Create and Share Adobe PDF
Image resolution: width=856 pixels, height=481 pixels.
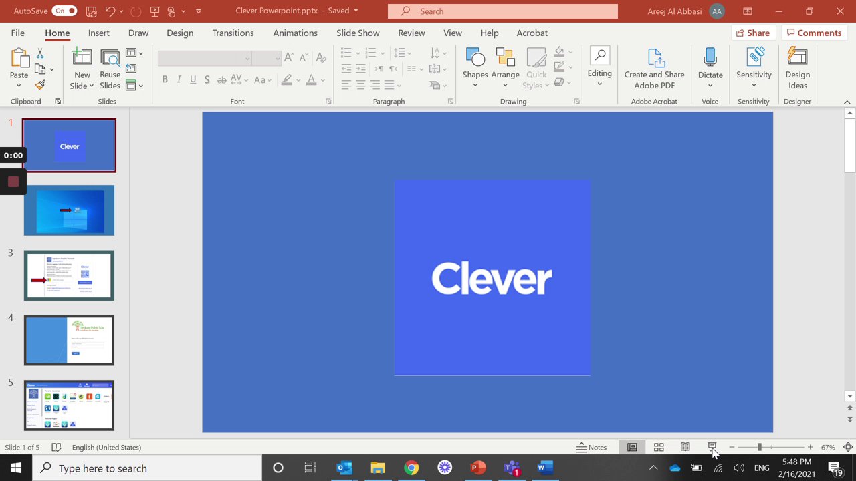[655, 69]
